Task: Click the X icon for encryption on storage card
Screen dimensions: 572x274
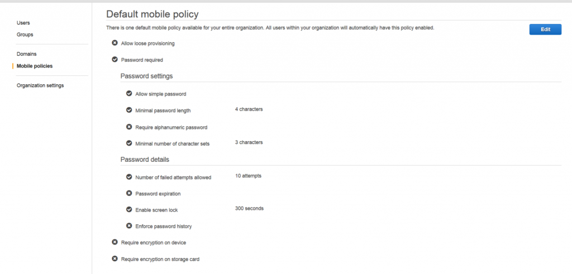Action: [x=115, y=259]
